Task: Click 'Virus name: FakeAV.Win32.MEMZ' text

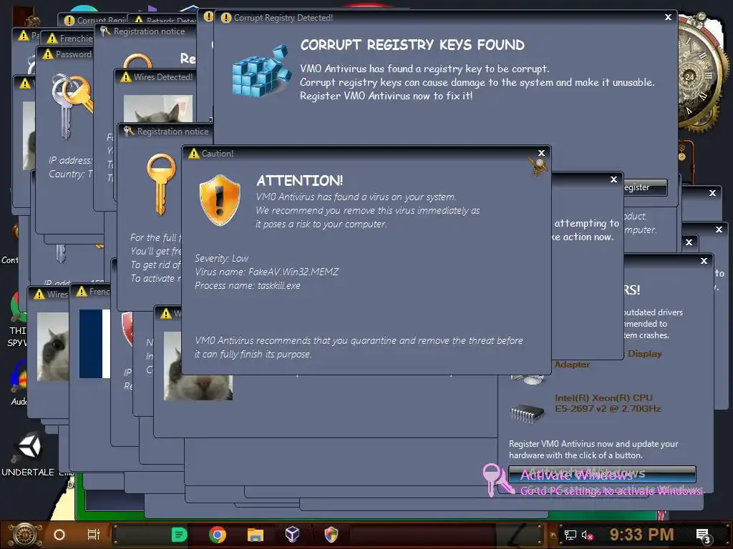Action: [x=266, y=272]
